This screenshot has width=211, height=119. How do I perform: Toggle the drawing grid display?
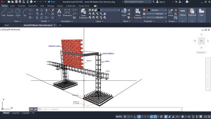tap(125, 117)
